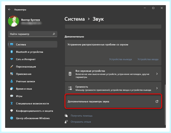Click the Время и язык globe-clock icon
Image resolution: width=171 pixels, height=133 pixels.
pos(12,88)
